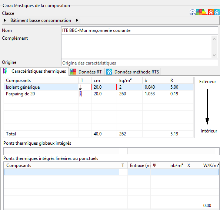Screen dimensions: 220x210
Task: Click the Ponts thermiques globaux intégrés field
Action: (x=111, y=151)
